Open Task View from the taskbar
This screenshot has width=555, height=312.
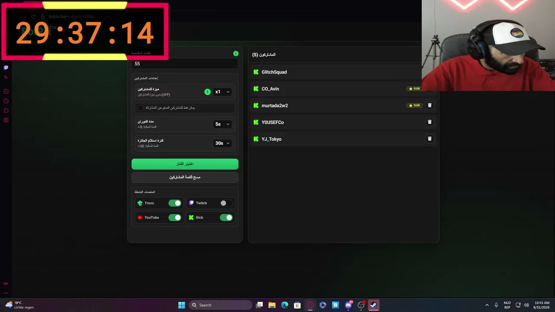tap(259, 305)
